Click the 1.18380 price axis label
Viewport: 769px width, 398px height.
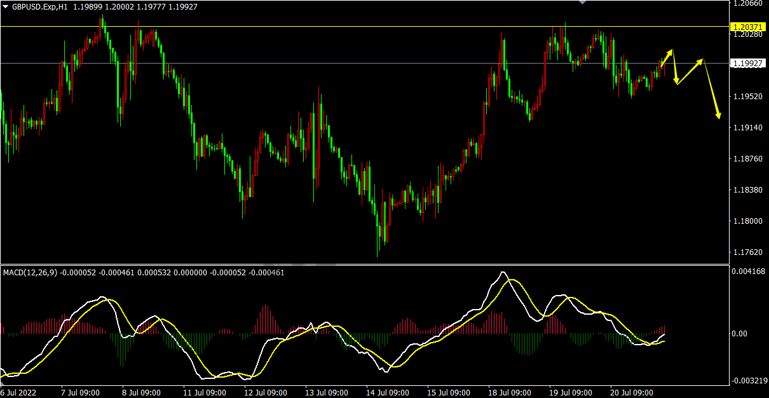pyautogui.click(x=747, y=190)
